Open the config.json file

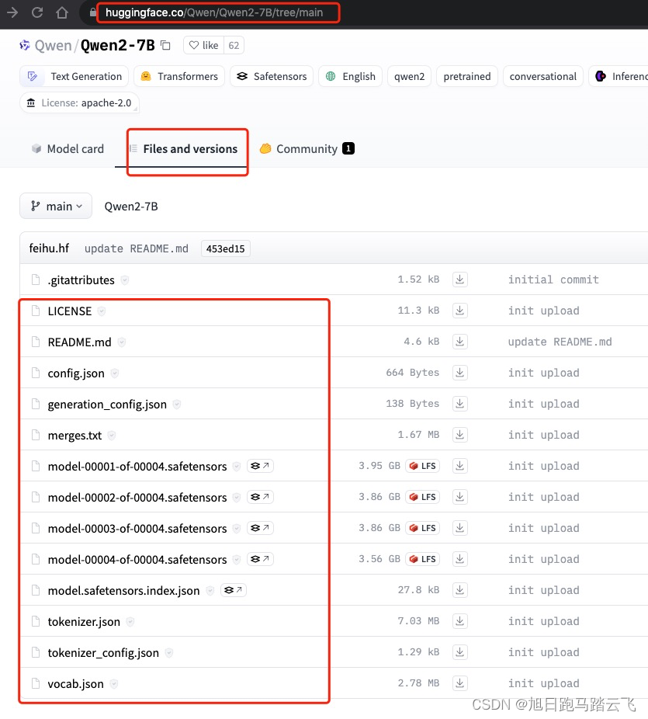click(x=76, y=373)
